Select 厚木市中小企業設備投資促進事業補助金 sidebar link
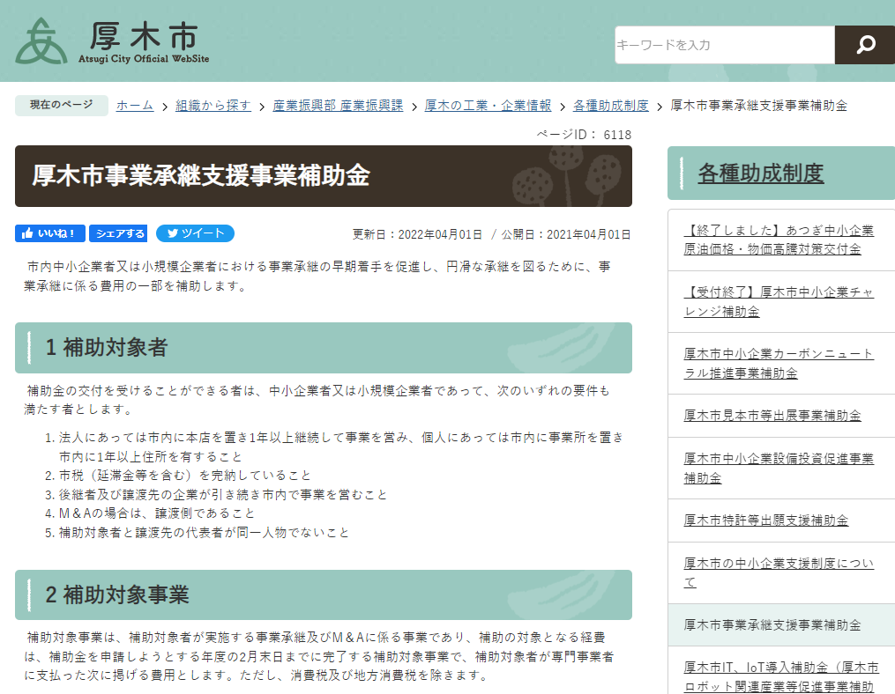Viewport: 895px width, 694px height. (x=779, y=468)
